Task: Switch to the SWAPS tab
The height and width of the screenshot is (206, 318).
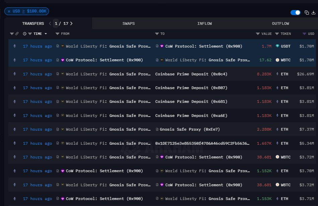Action: point(129,23)
